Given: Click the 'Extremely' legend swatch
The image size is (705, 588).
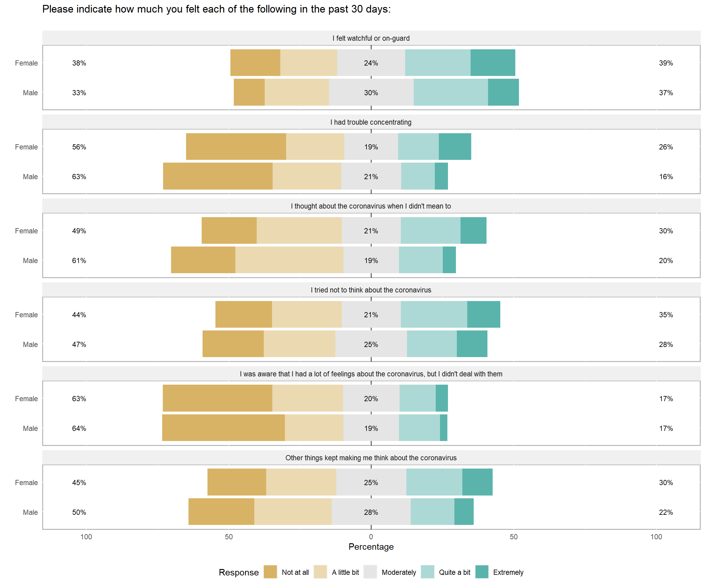Looking at the screenshot, I should tap(482, 572).
